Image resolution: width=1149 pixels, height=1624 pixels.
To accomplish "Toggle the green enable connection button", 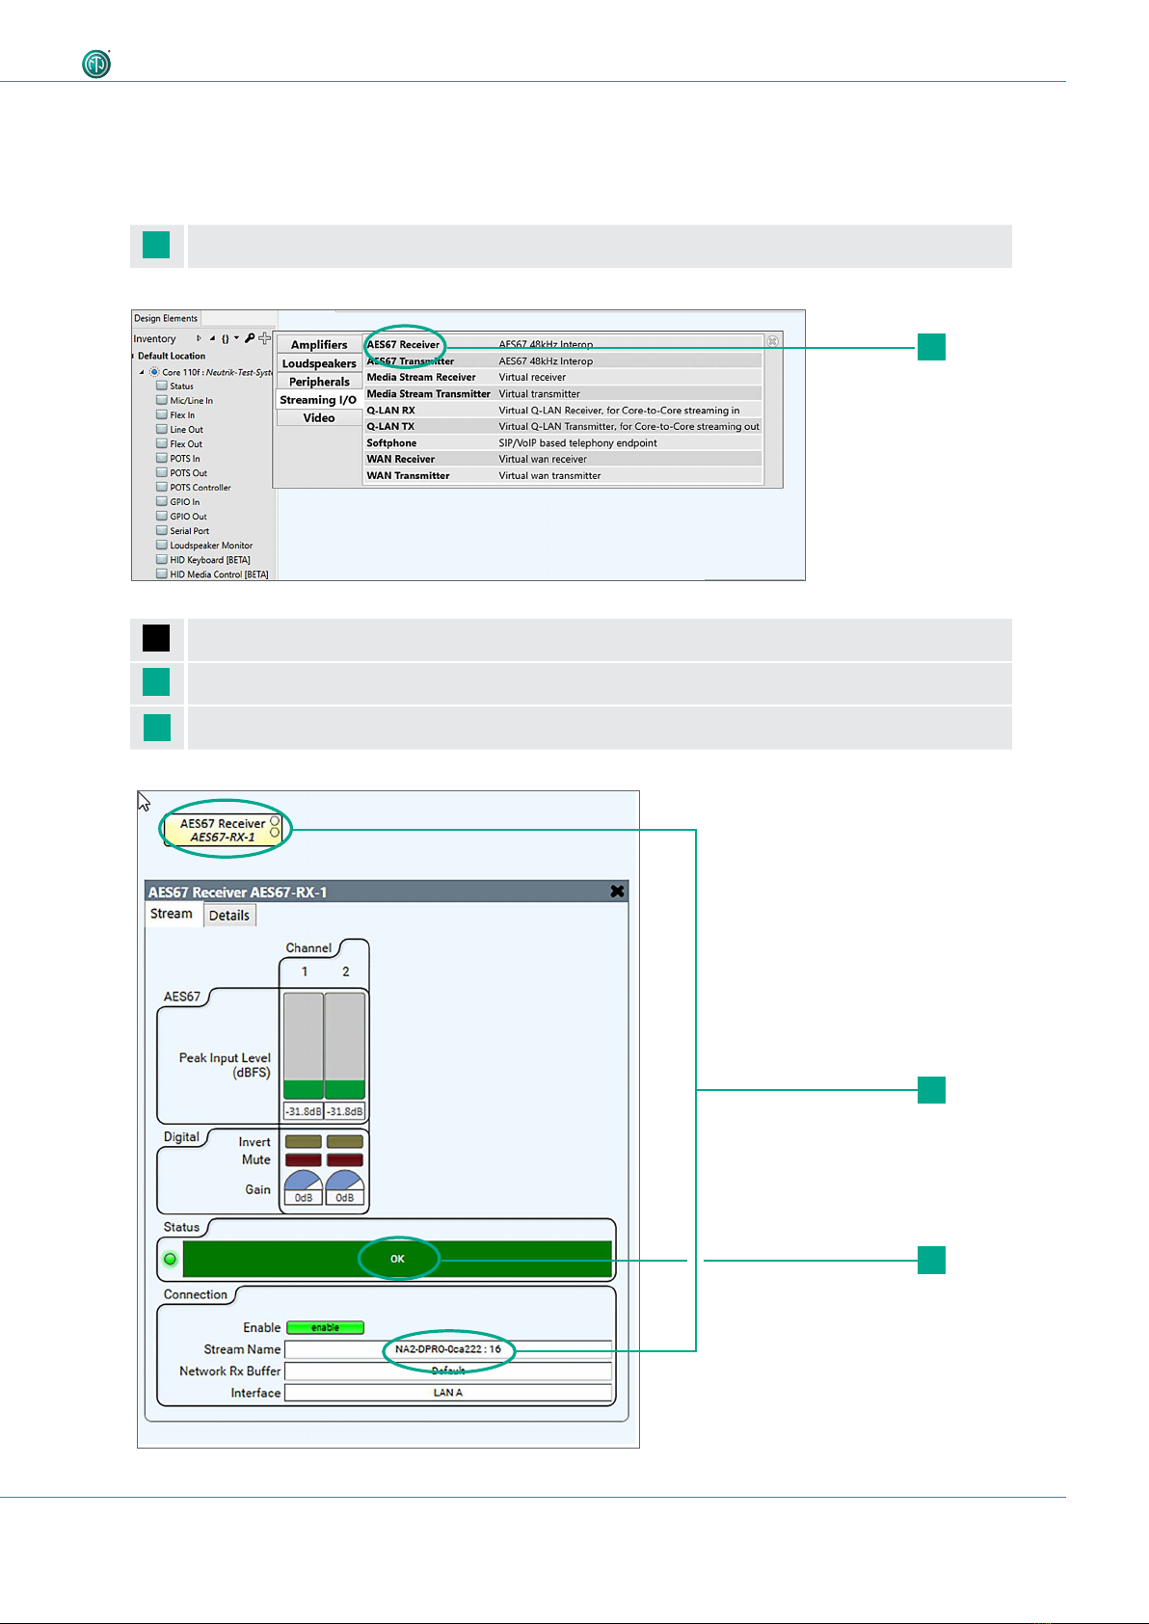I will pos(325,1327).
